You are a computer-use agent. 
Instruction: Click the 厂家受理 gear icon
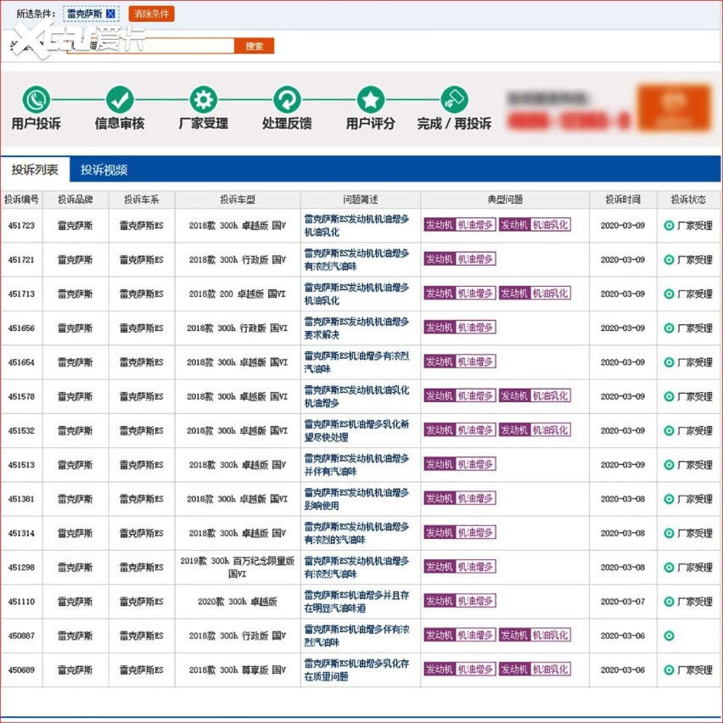click(203, 100)
